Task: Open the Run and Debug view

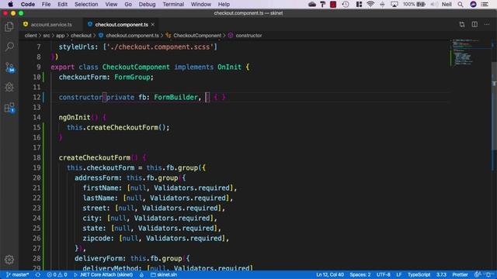Action: (9, 87)
